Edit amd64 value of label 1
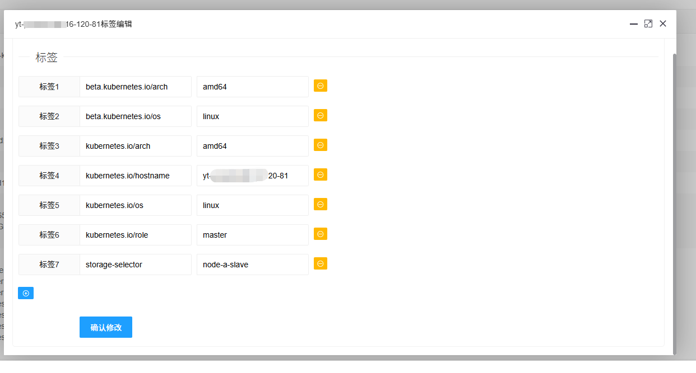This screenshot has width=696, height=373. [x=253, y=87]
